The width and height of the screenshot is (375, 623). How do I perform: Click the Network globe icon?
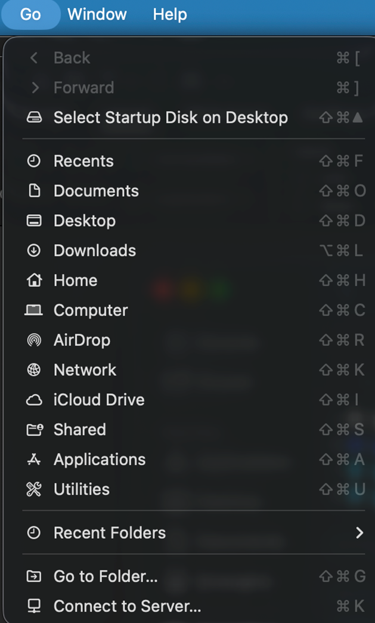pyautogui.click(x=34, y=370)
